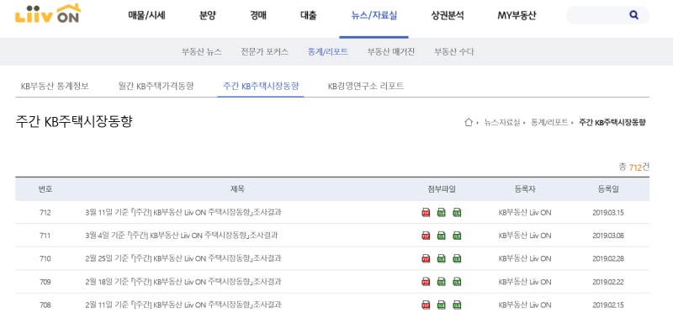Image resolution: width=673 pixels, height=313 pixels.
Task: Click the 첨부파일 column header
Action: coord(442,189)
